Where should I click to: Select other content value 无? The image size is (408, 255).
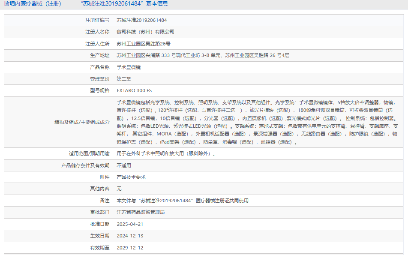tap(119, 189)
